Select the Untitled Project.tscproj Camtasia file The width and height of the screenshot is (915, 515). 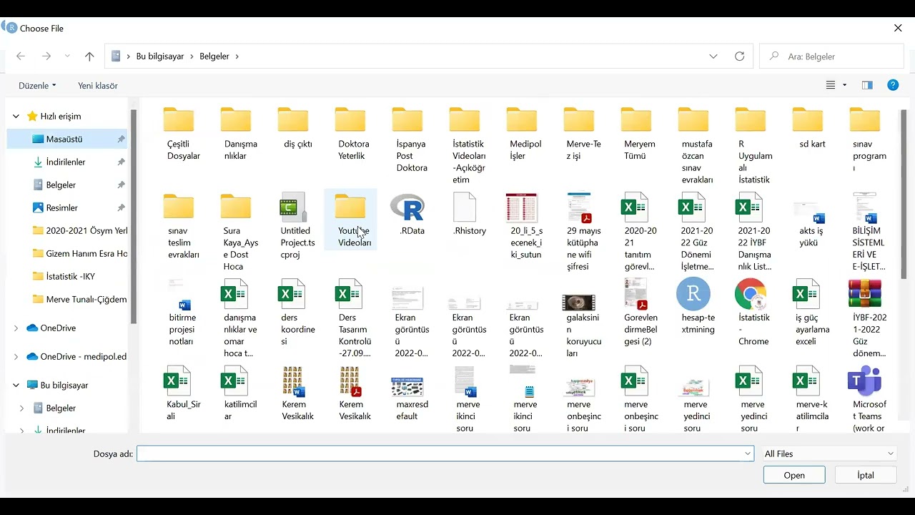tap(294, 207)
